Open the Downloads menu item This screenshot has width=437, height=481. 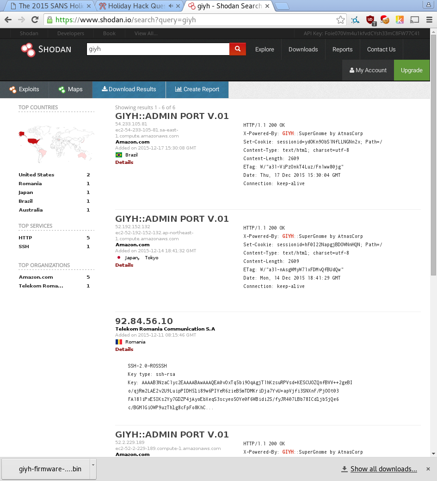tap(303, 50)
